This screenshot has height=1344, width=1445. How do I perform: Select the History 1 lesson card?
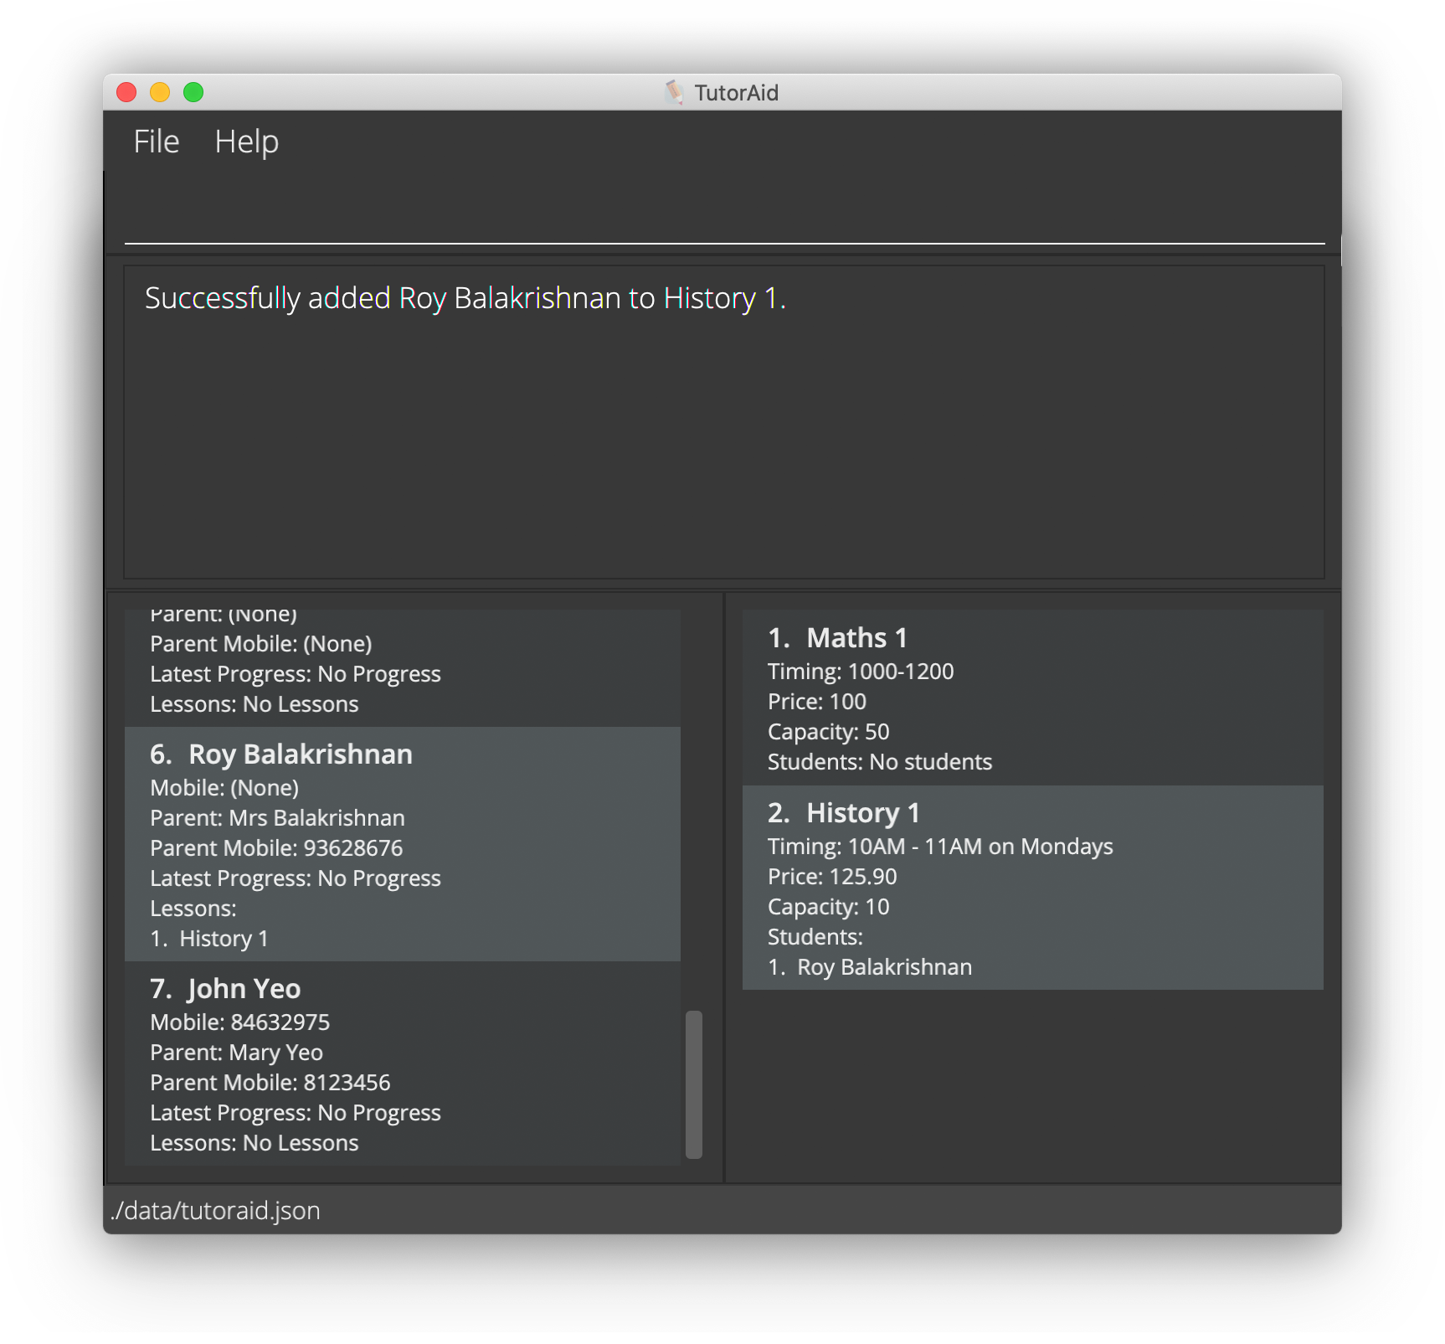[x=1032, y=887]
